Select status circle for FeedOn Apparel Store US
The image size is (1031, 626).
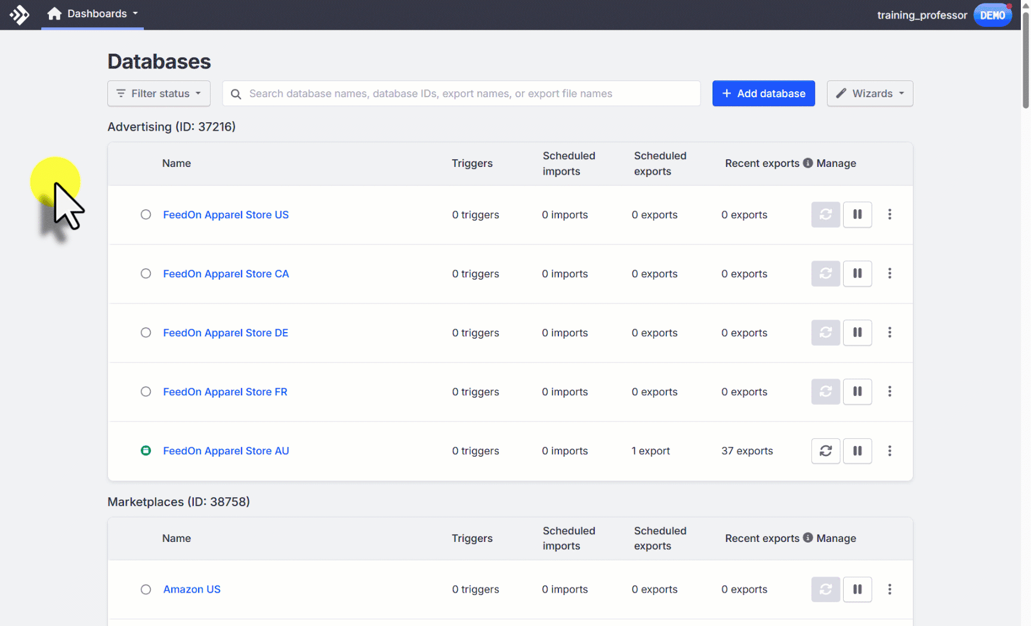point(146,215)
